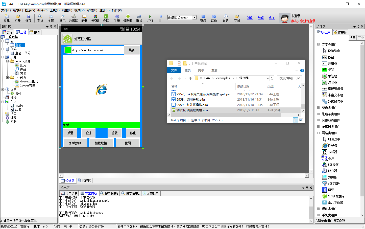Expand the 媒体类组件 category
Image resolution: width=365 pixels, height=229 pixels.
[319, 209]
